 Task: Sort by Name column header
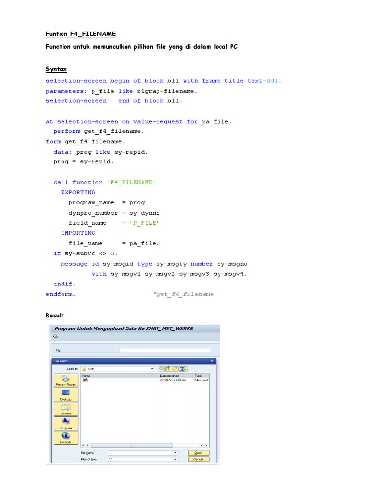pyautogui.click(x=119, y=376)
